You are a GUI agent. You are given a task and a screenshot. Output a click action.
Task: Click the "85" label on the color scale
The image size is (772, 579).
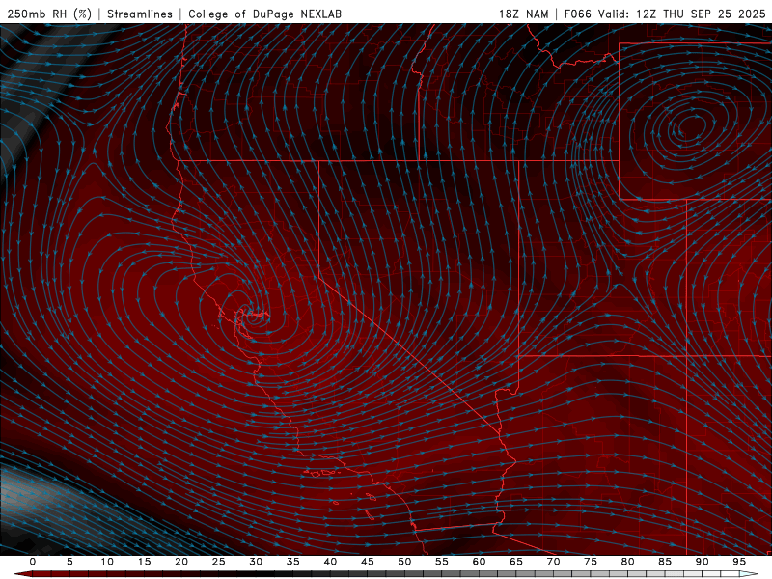click(665, 562)
